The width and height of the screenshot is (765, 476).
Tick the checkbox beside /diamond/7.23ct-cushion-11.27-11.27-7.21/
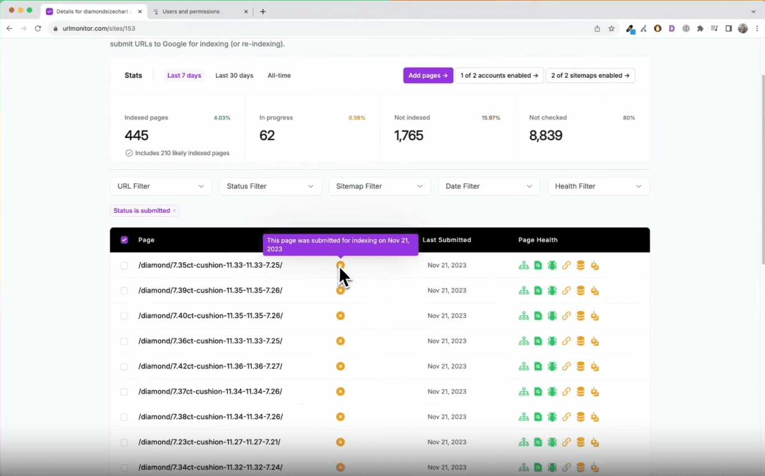124,442
